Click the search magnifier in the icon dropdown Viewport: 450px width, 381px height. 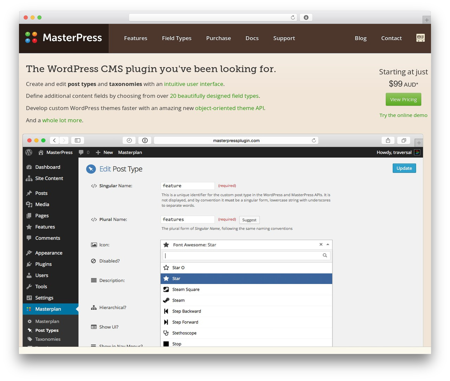coord(325,256)
